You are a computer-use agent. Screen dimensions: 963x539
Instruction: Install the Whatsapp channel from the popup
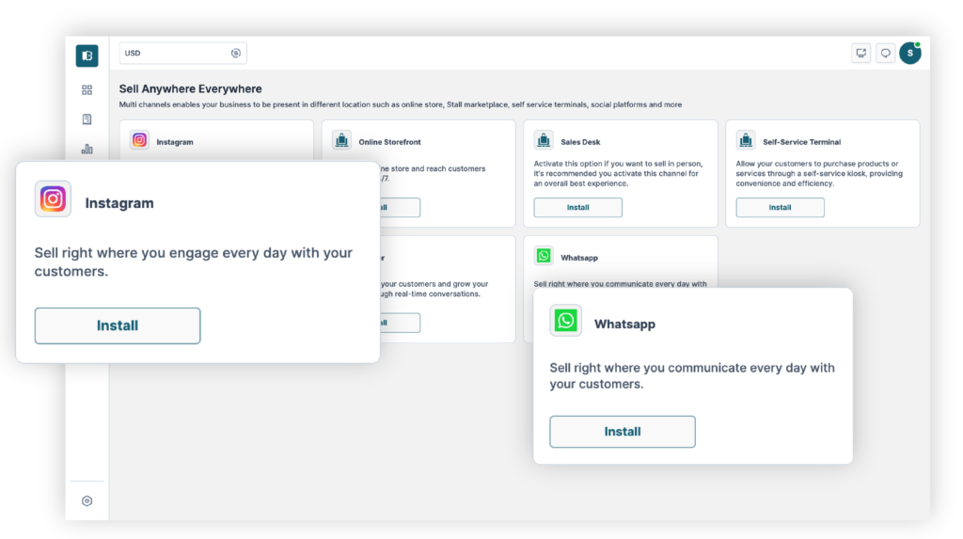pyautogui.click(x=622, y=432)
